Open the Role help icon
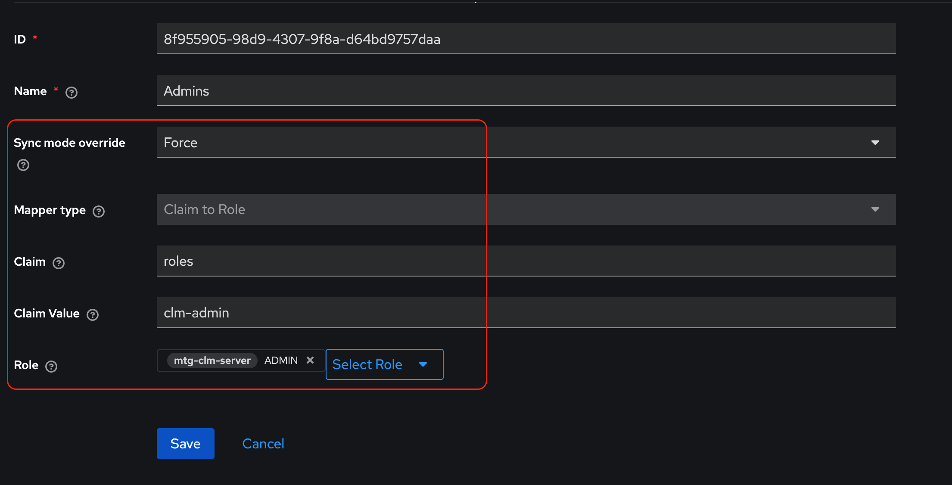The width and height of the screenshot is (952, 485). (x=51, y=367)
